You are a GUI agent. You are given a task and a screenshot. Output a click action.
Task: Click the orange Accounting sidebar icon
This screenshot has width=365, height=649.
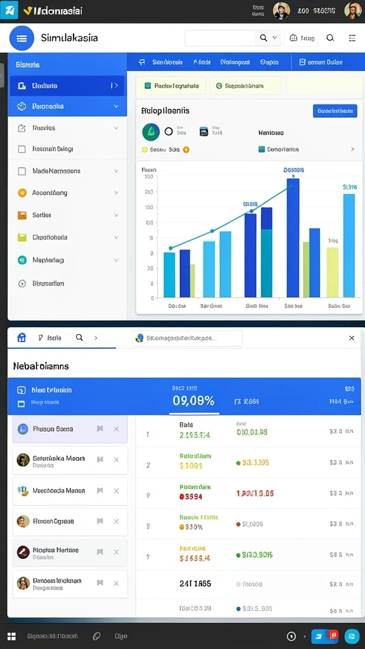(22, 193)
